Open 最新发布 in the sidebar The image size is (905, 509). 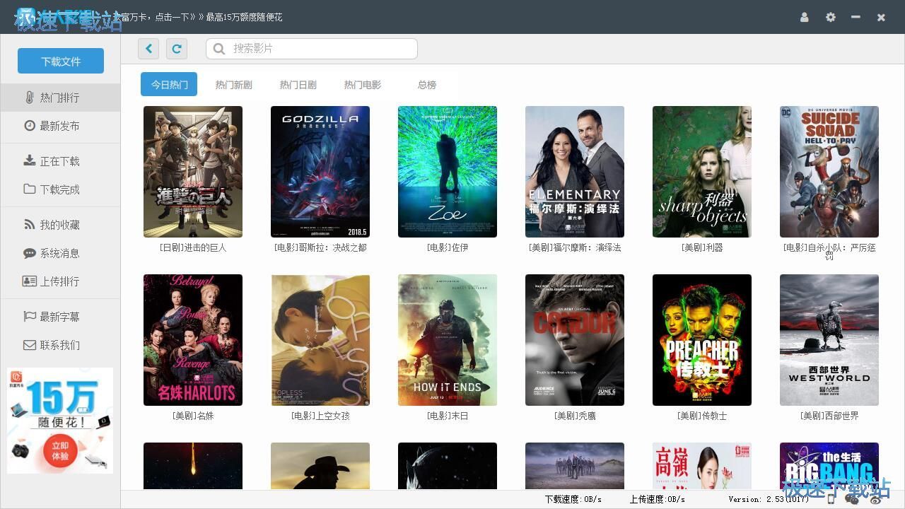click(60, 126)
